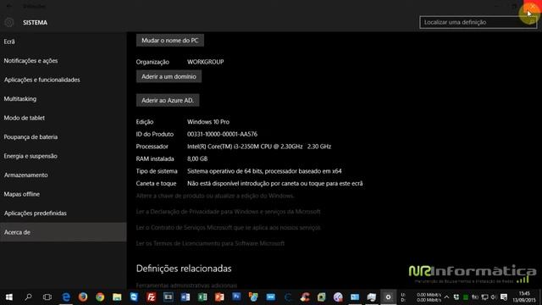Open Task View from the taskbar
Image resolution: width=542 pixels, height=305 pixels.
click(x=47, y=297)
